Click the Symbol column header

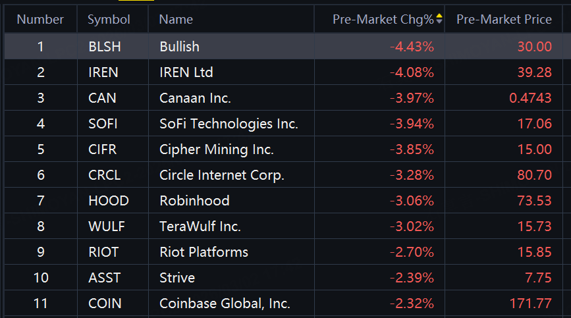[x=109, y=19]
